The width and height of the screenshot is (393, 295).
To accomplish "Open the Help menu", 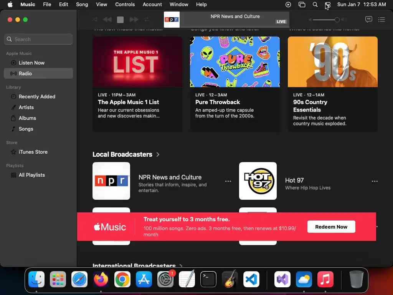I will click(201, 5).
